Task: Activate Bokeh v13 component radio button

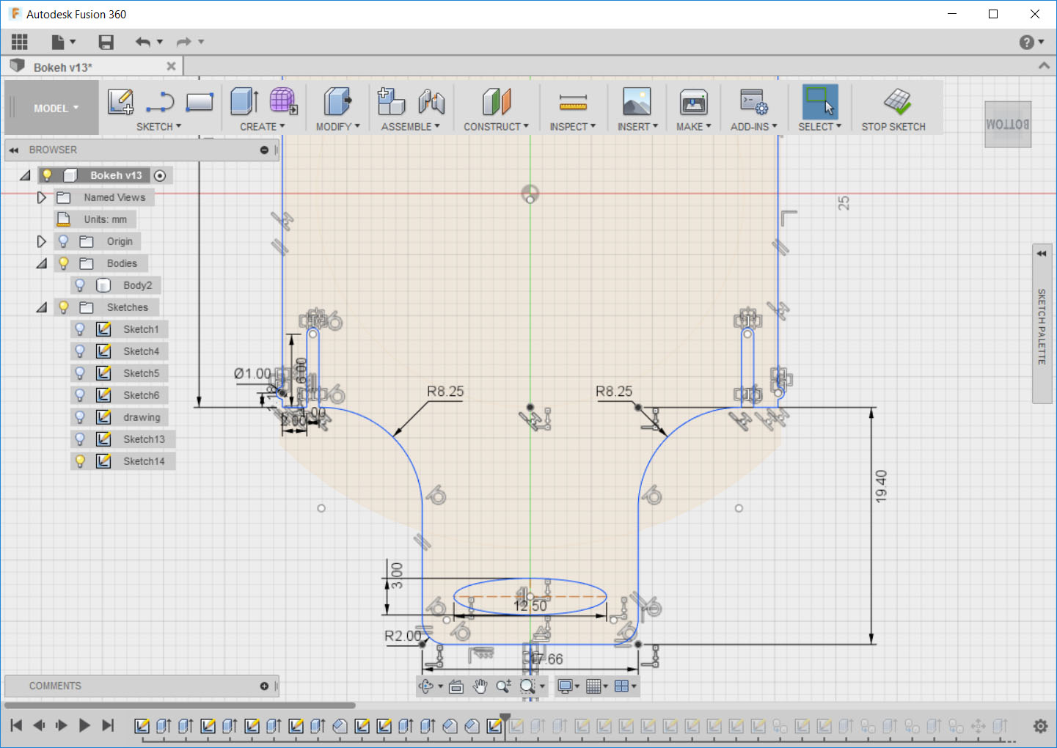Action: click(x=160, y=175)
